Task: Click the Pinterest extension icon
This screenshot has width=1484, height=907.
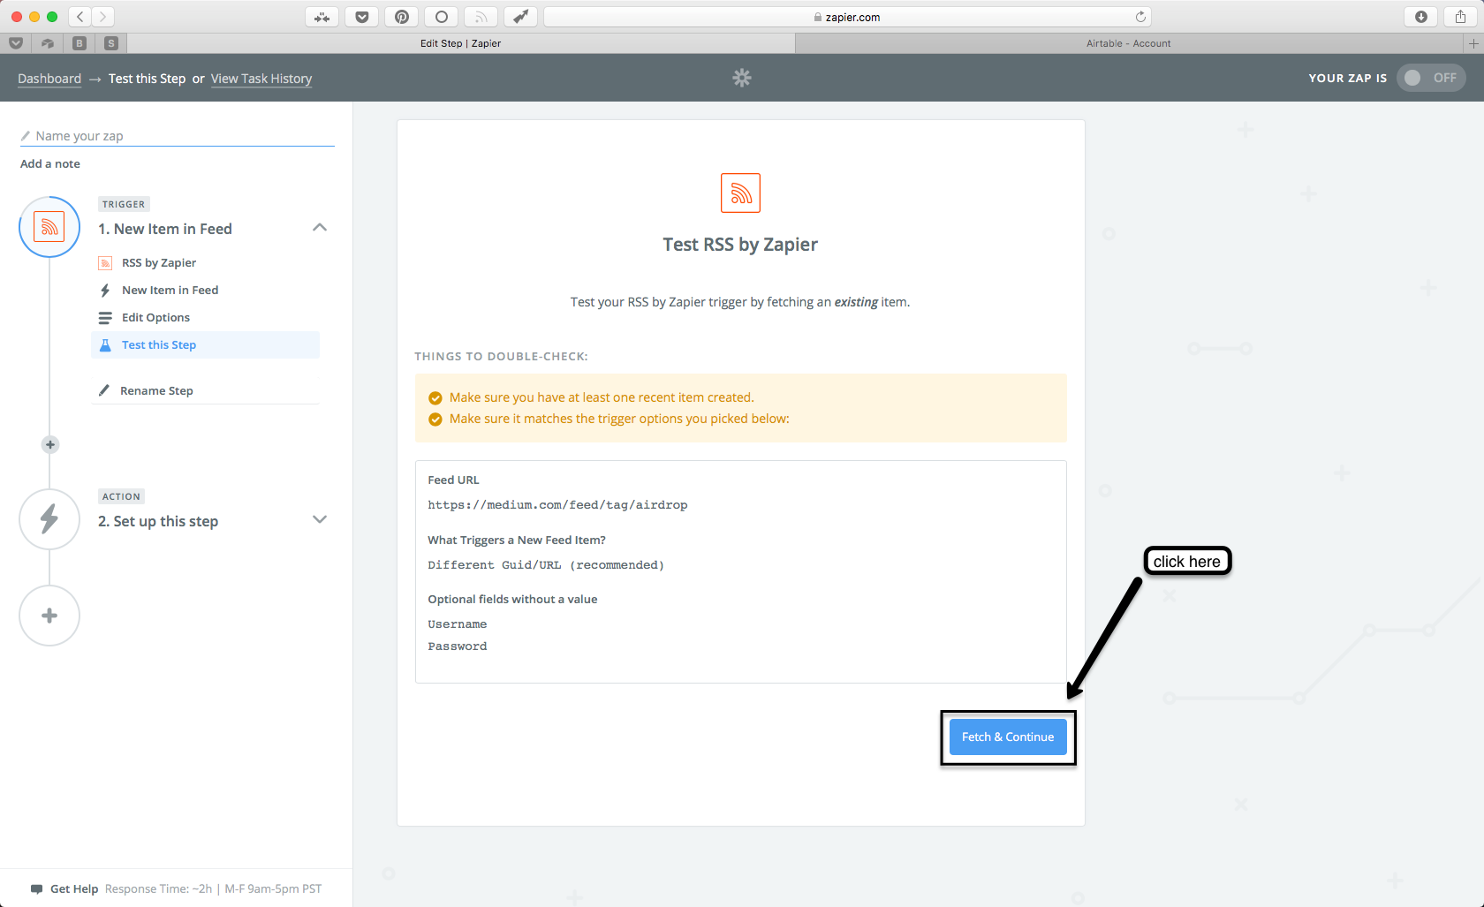Action: click(402, 17)
